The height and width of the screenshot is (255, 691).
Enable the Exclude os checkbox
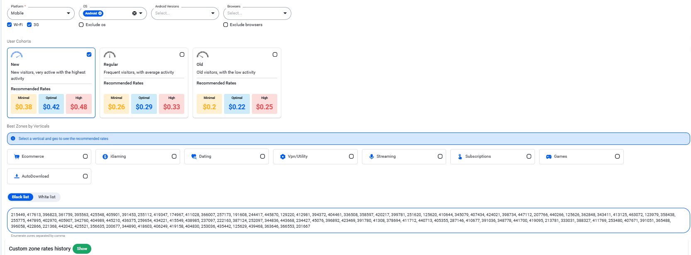coord(81,25)
